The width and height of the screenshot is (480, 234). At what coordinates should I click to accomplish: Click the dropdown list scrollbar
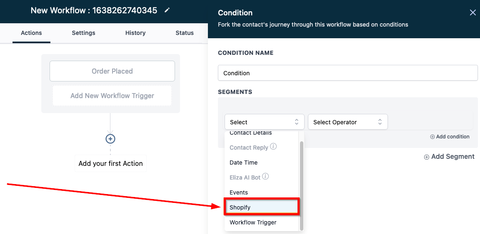point(302,183)
